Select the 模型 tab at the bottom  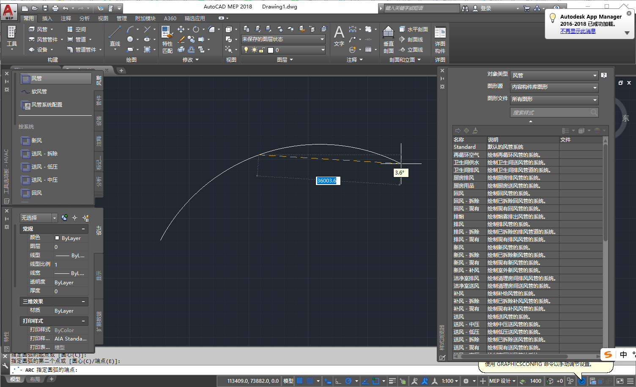(15, 379)
